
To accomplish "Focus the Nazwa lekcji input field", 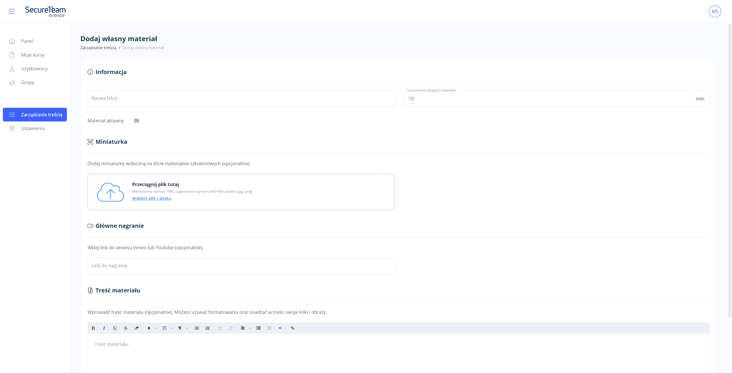I will coord(241,99).
